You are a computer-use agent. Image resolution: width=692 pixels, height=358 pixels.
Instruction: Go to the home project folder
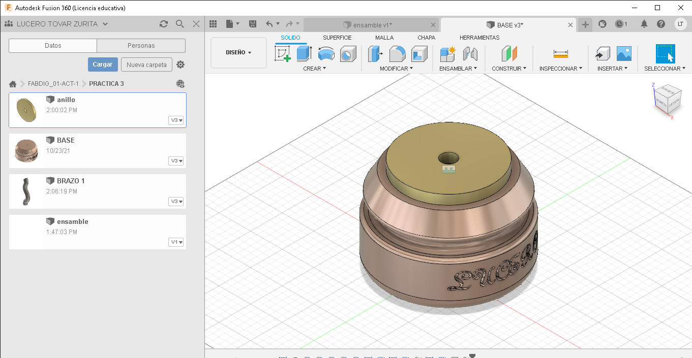click(13, 84)
